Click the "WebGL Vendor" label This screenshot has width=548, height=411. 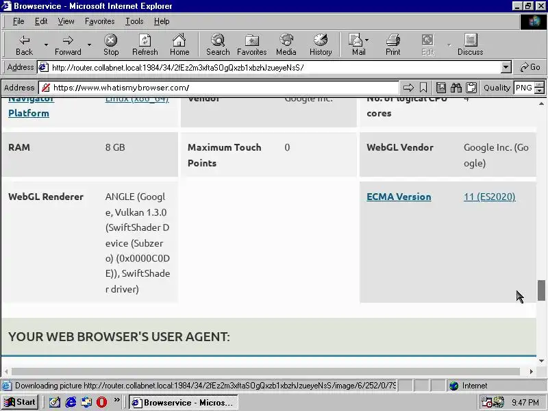coord(400,147)
